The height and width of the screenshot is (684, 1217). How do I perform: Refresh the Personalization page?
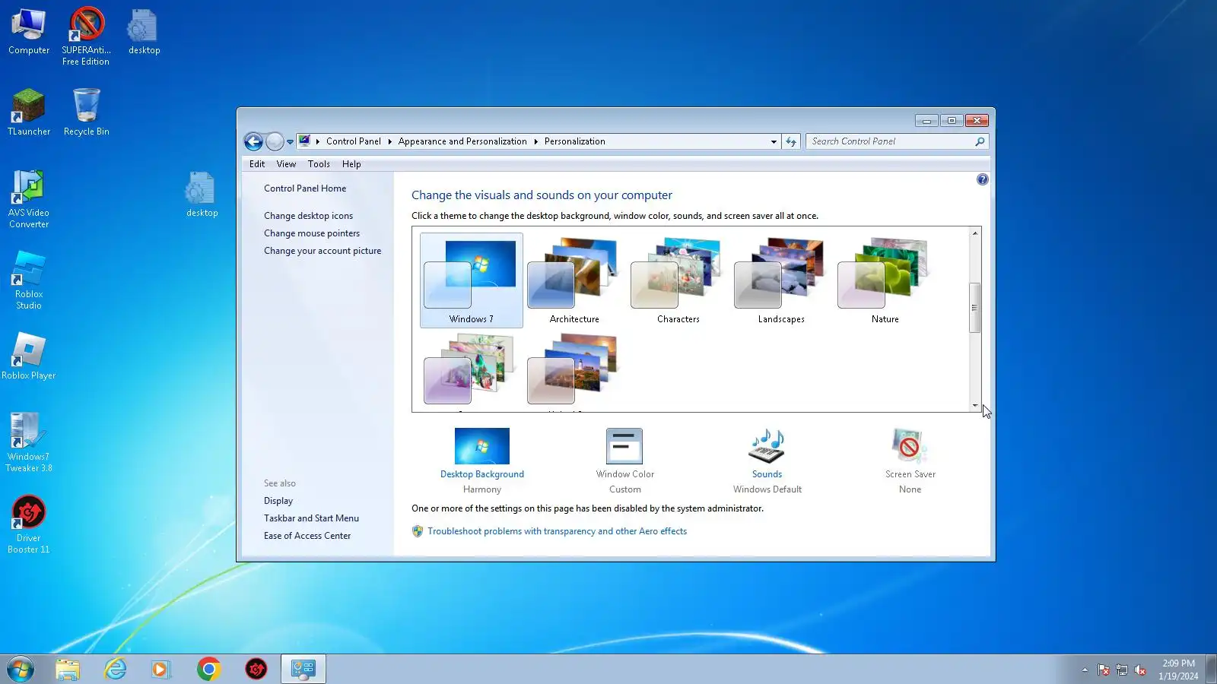pos(791,141)
